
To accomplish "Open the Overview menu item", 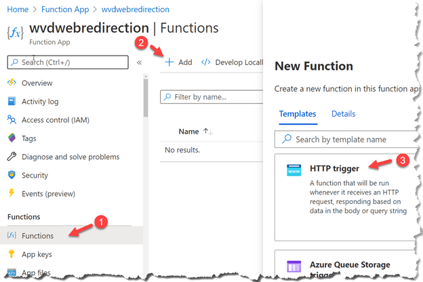I will click(37, 83).
